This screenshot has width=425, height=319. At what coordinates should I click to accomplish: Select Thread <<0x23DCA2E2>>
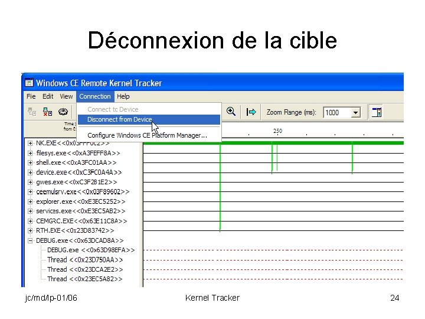[x=85, y=269]
